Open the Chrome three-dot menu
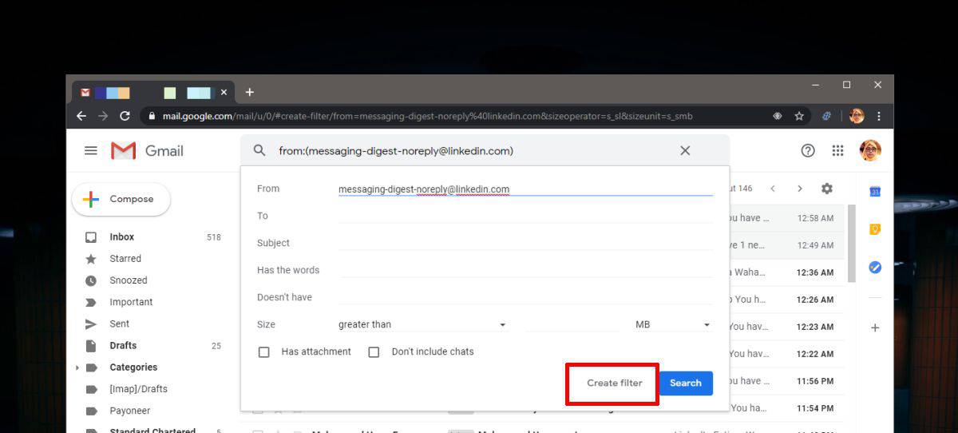This screenshot has width=958, height=433. coord(879,116)
